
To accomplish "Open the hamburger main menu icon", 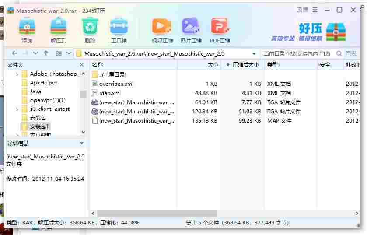I will (x=315, y=10).
